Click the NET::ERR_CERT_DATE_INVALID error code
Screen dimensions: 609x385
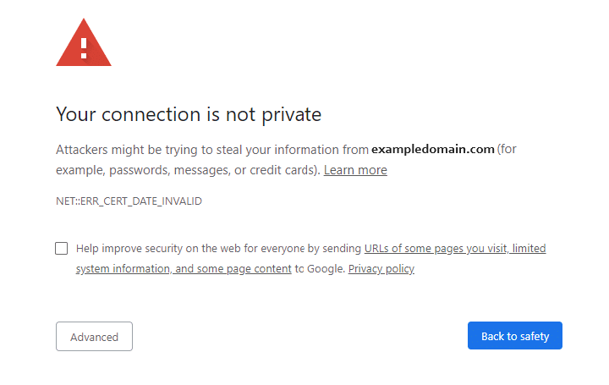(129, 201)
